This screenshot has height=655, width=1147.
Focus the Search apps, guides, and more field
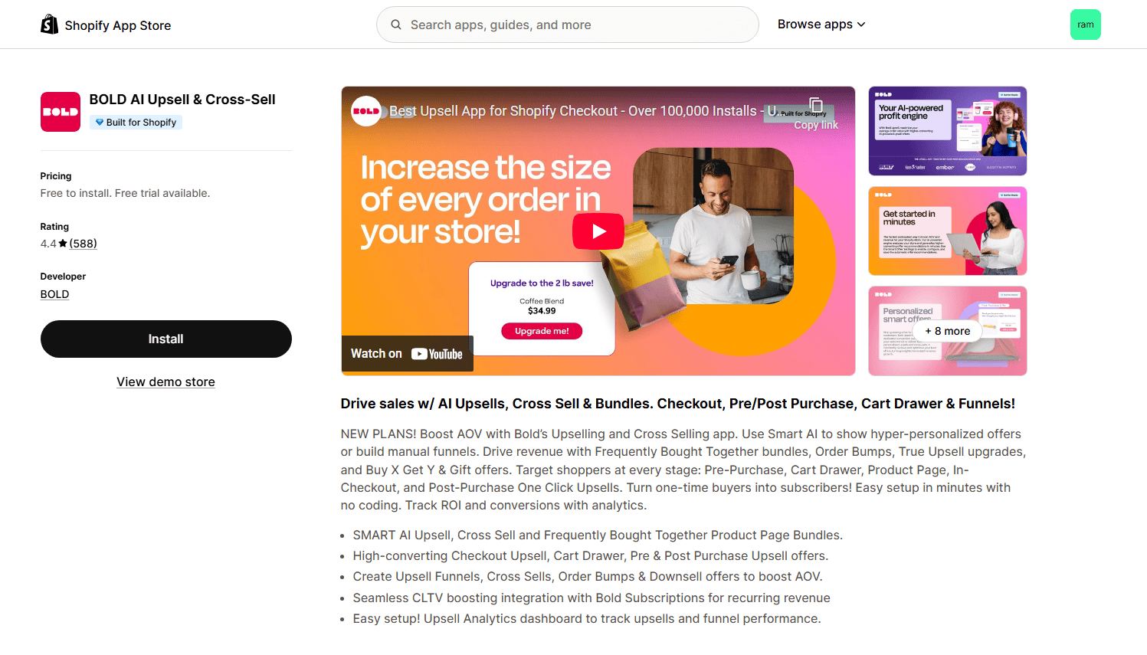point(568,25)
